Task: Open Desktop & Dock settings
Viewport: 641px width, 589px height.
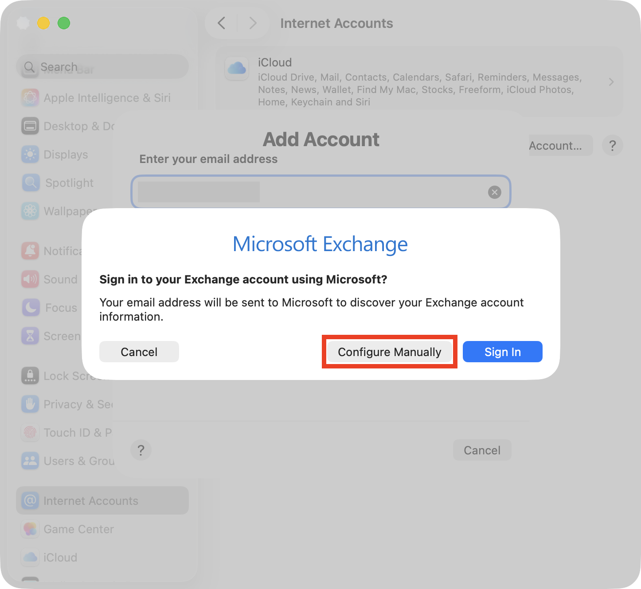Action: [30, 126]
